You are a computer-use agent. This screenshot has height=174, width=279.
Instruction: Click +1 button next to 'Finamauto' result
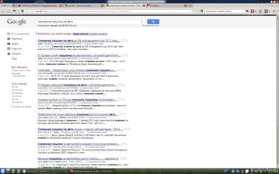tap(119, 70)
